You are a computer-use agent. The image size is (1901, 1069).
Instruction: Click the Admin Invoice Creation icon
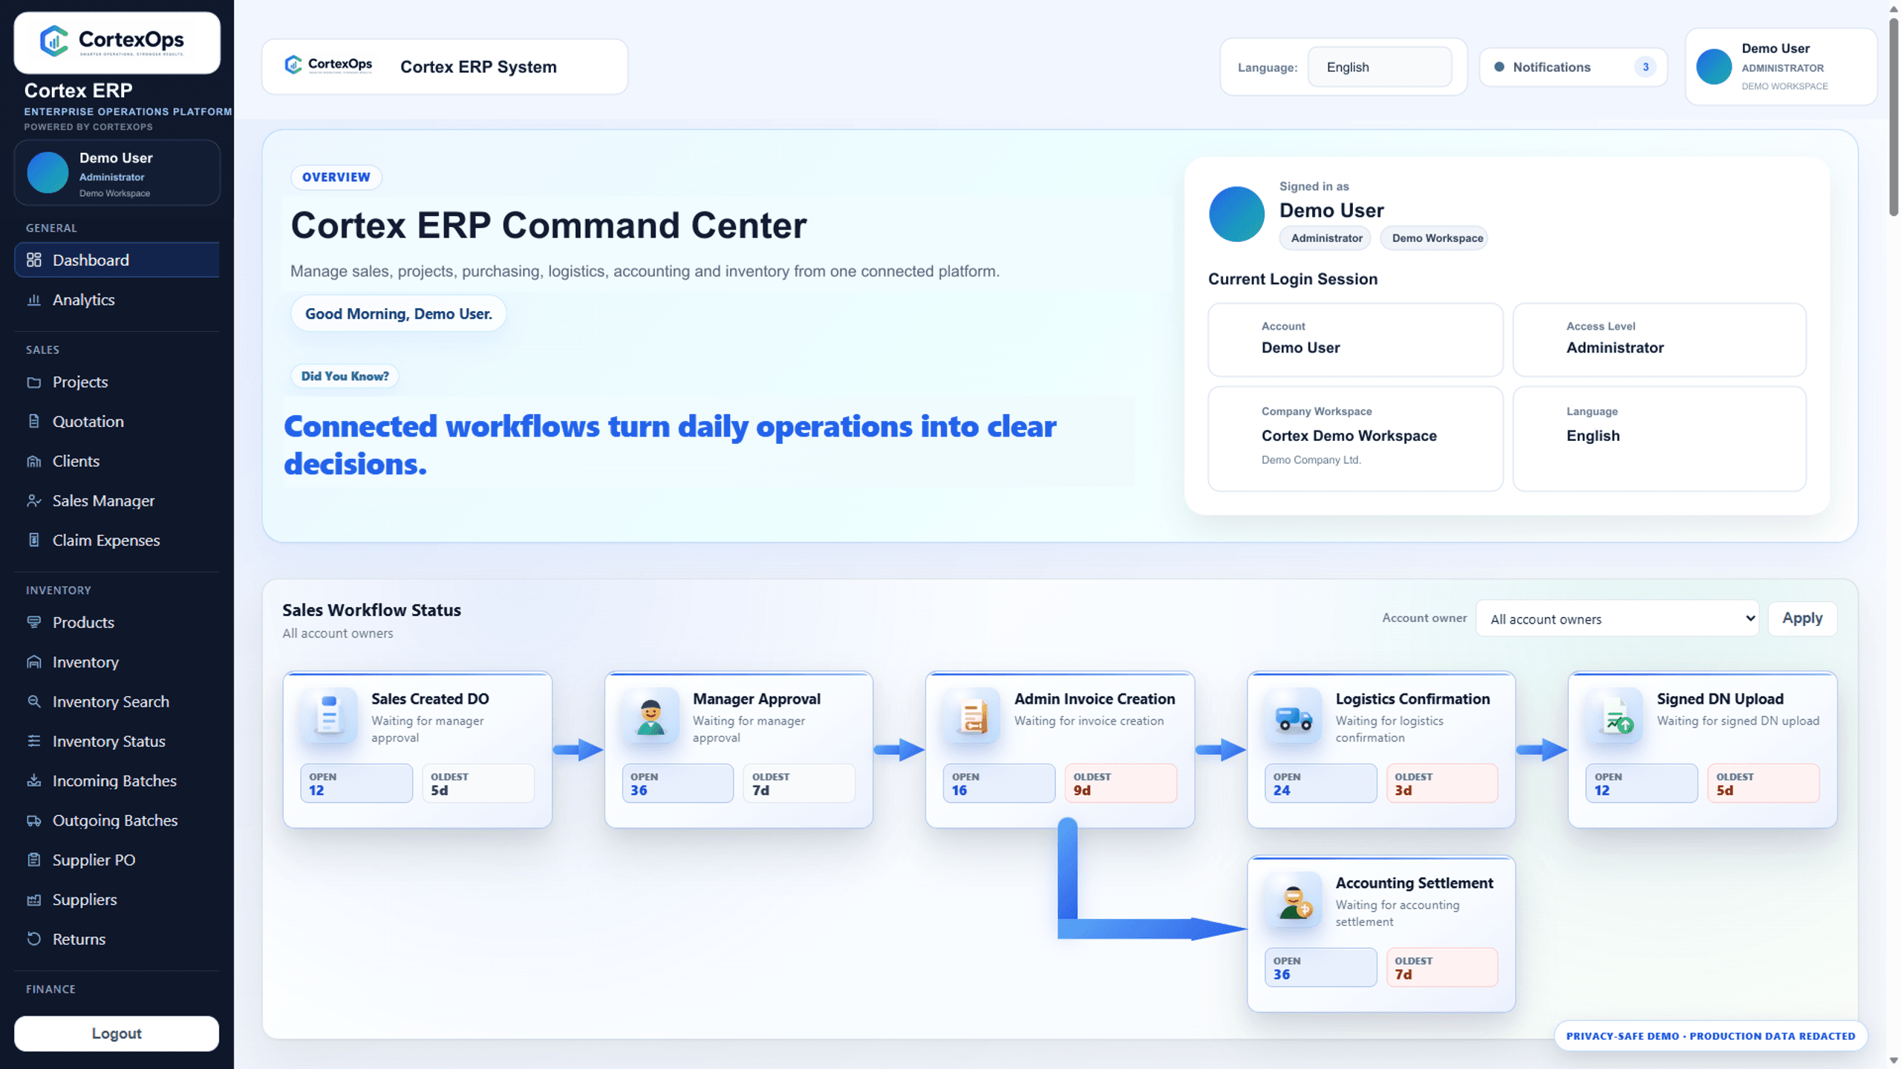pyautogui.click(x=972, y=716)
